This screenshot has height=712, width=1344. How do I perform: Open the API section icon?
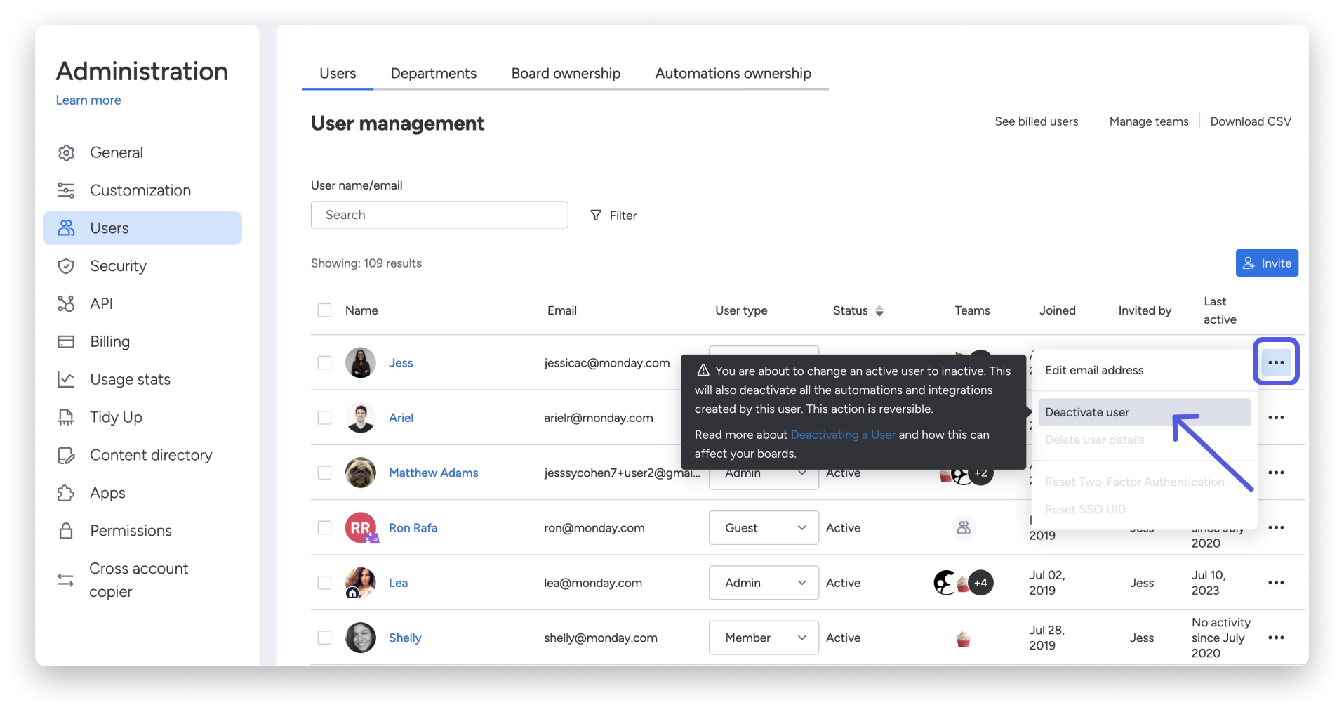tap(67, 303)
